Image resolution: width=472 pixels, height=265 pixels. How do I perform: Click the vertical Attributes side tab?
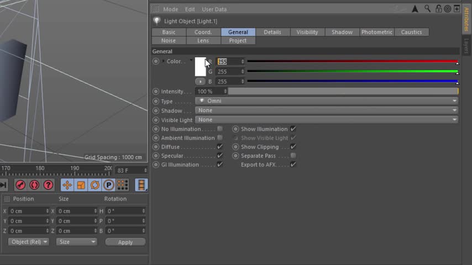pyautogui.click(x=466, y=19)
